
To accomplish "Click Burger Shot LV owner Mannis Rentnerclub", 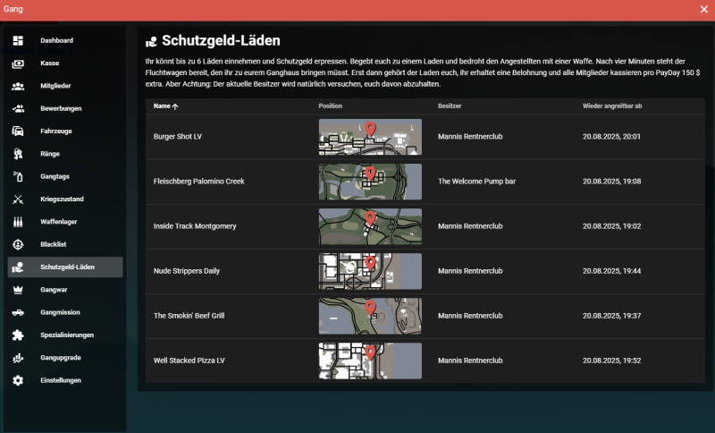I will tap(470, 136).
